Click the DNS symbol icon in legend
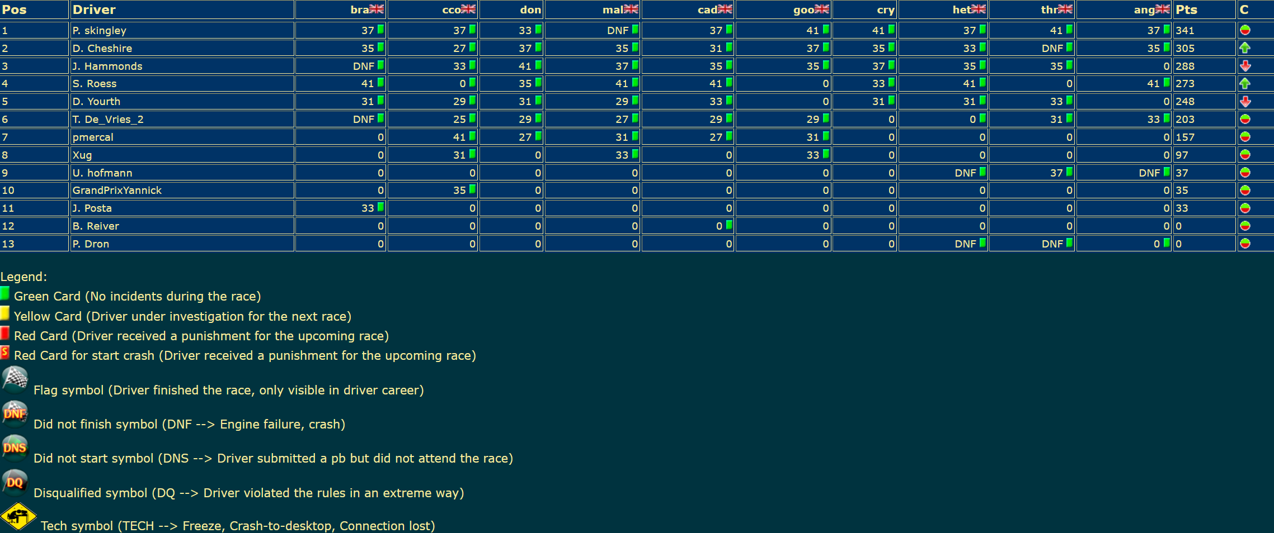The width and height of the screenshot is (1274, 533). pos(15,448)
